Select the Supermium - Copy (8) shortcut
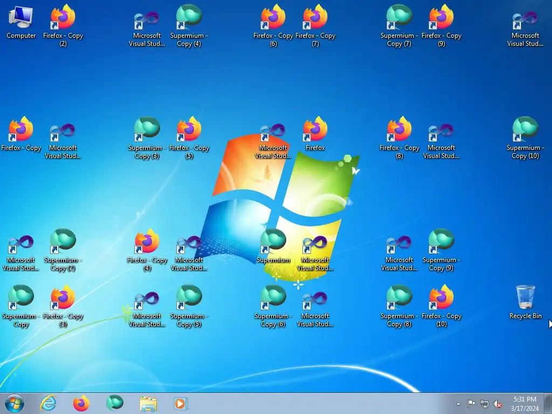 (399, 306)
